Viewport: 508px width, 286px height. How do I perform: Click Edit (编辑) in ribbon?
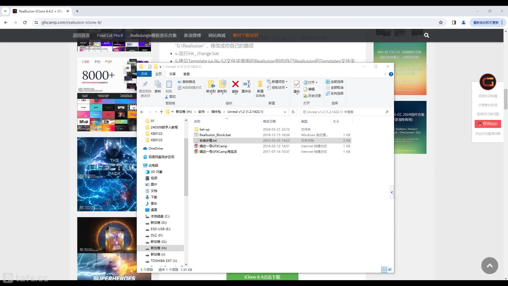(x=309, y=89)
